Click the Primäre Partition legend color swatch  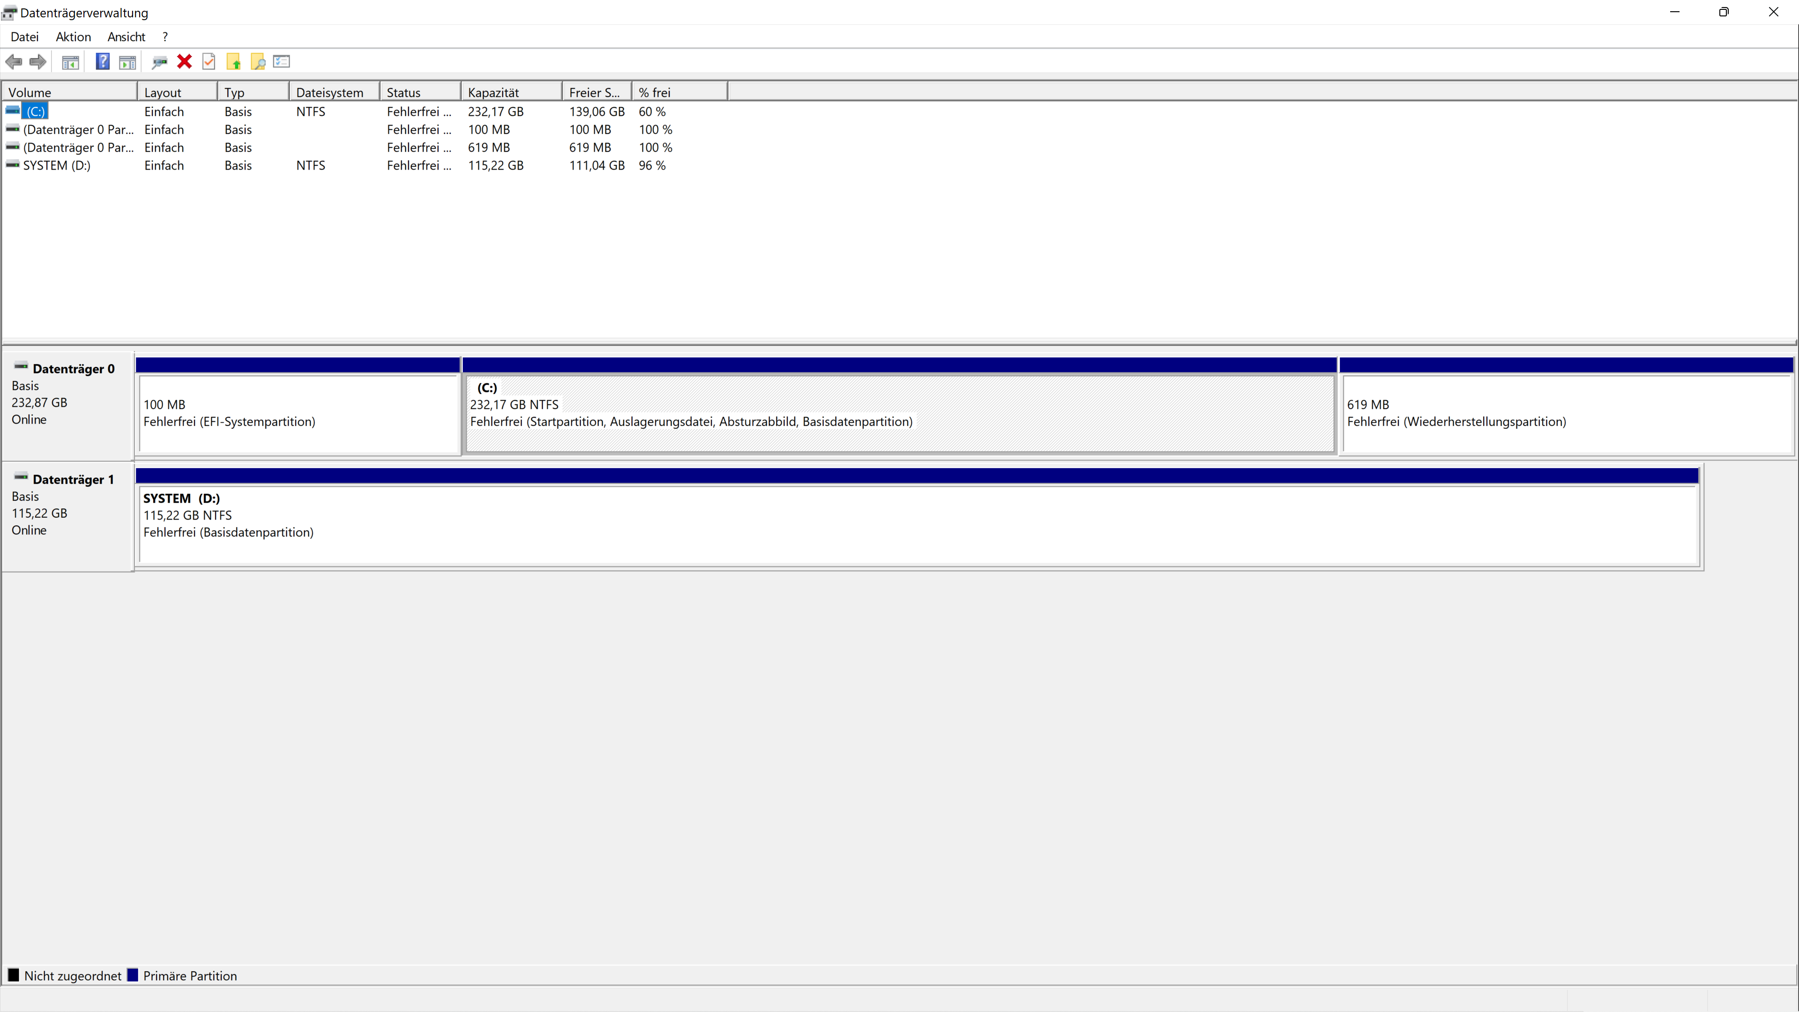point(133,975)
